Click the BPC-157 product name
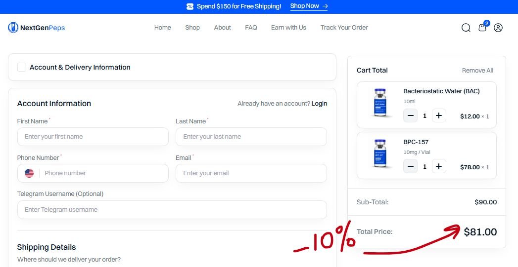Image resolution: width=518 pixels, height=267 pixels. [x=416, y=142]
